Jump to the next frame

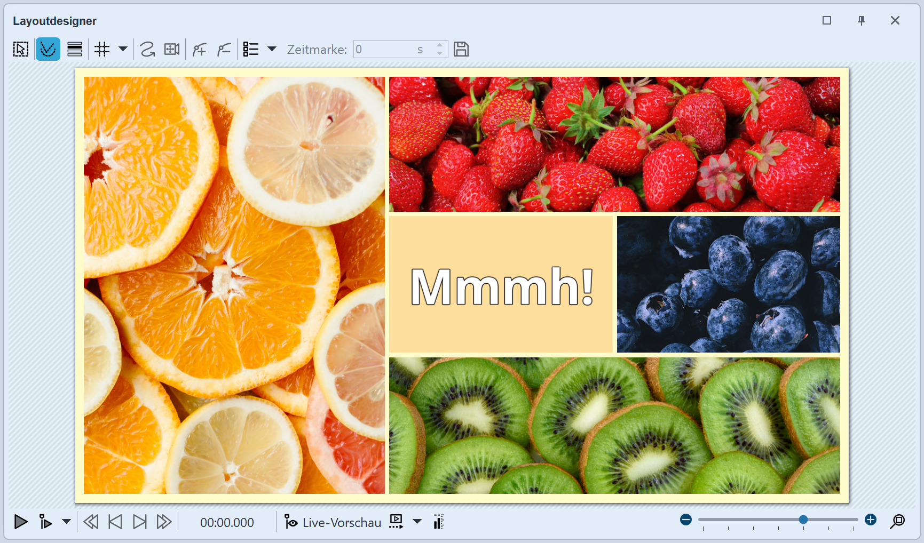(x=140, y=522)
